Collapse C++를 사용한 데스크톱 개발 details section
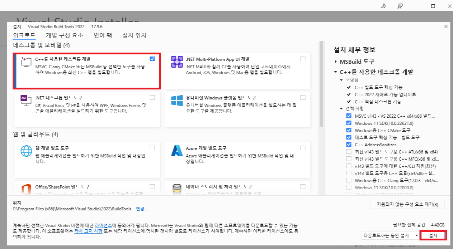The height and width of the screenshot is (249, 453). 336,72
